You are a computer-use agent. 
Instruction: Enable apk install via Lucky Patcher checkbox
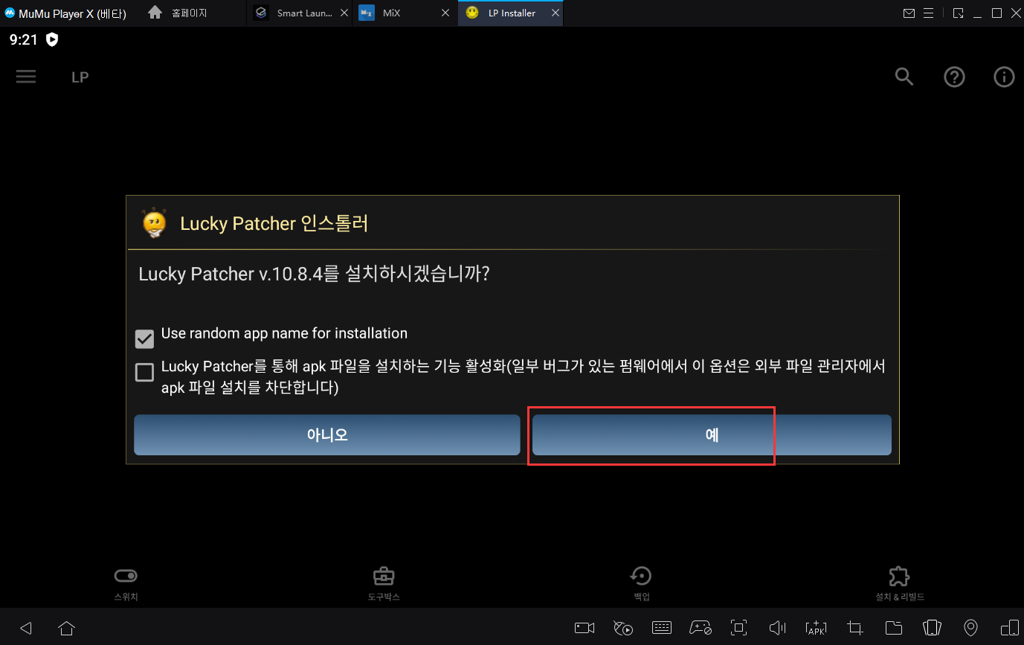pos(144,372)
